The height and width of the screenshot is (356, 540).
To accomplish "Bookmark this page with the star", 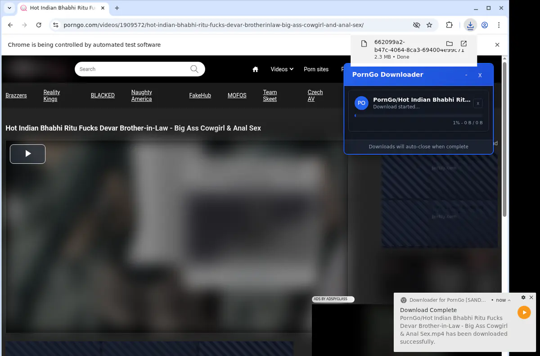I will 429,25.
